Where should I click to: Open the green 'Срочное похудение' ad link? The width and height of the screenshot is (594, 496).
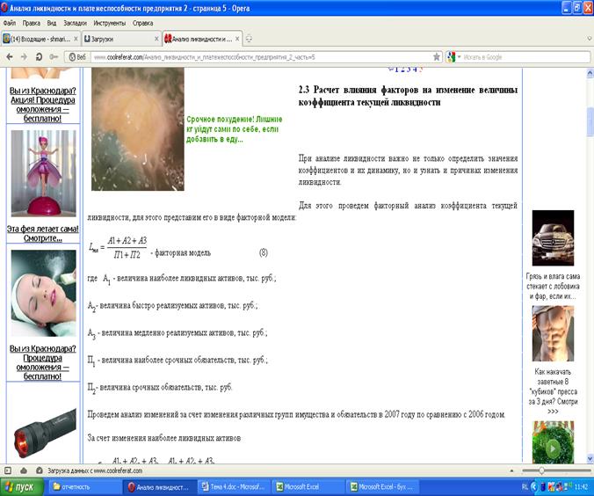click(x=234, y=129)
